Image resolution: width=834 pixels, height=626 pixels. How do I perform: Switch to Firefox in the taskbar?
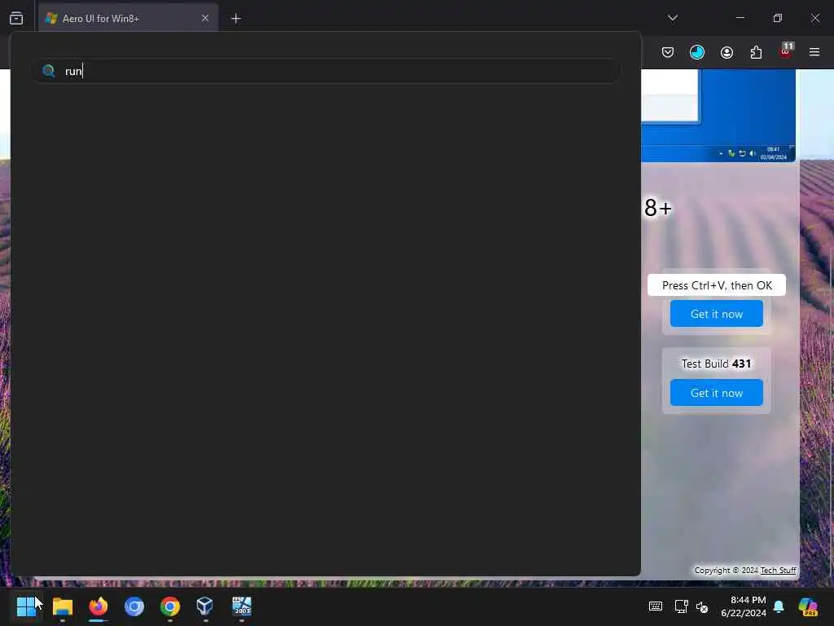(98, 606)
